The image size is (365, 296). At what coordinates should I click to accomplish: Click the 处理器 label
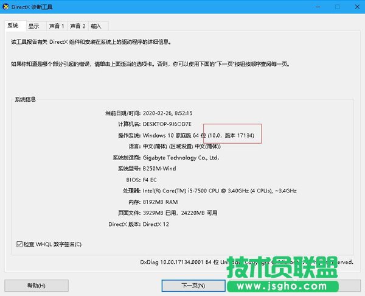pos(131,191)
